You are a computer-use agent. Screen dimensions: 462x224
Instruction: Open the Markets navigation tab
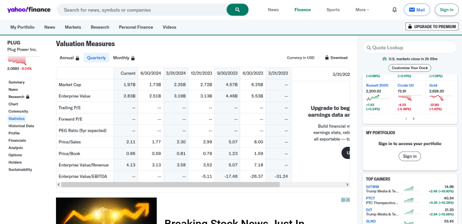[x=73, y=27]
